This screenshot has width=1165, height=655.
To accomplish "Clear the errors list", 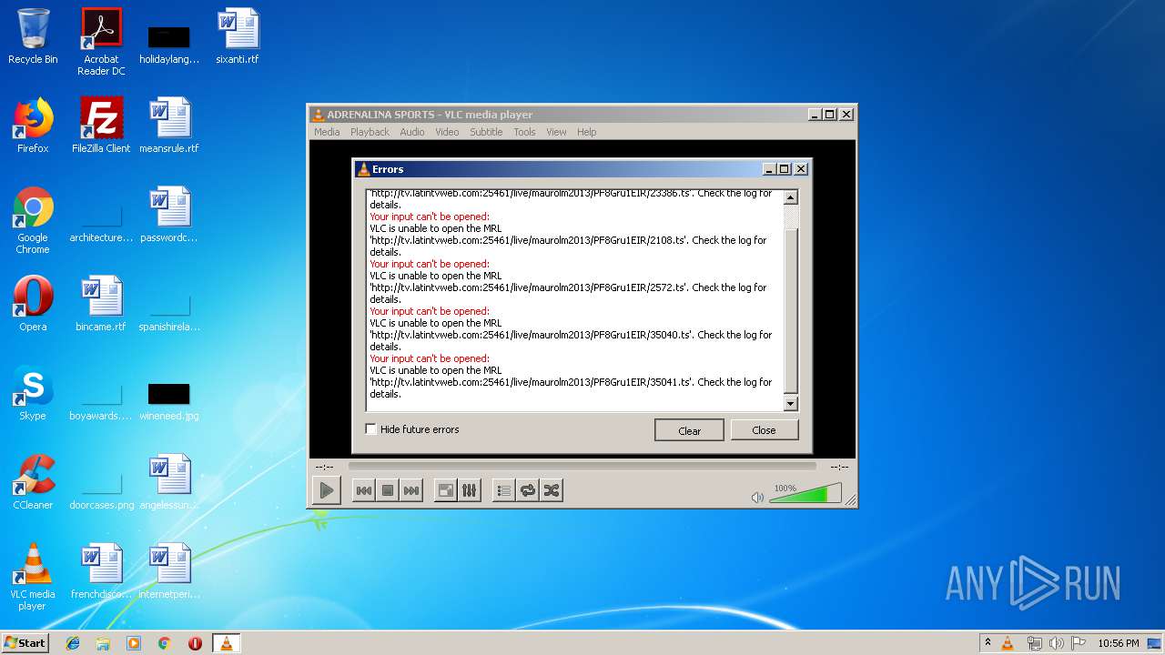I will point(689,430).
